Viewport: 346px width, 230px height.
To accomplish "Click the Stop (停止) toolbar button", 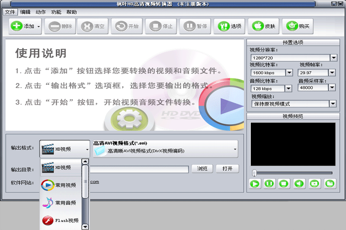I will click(161, 26).
